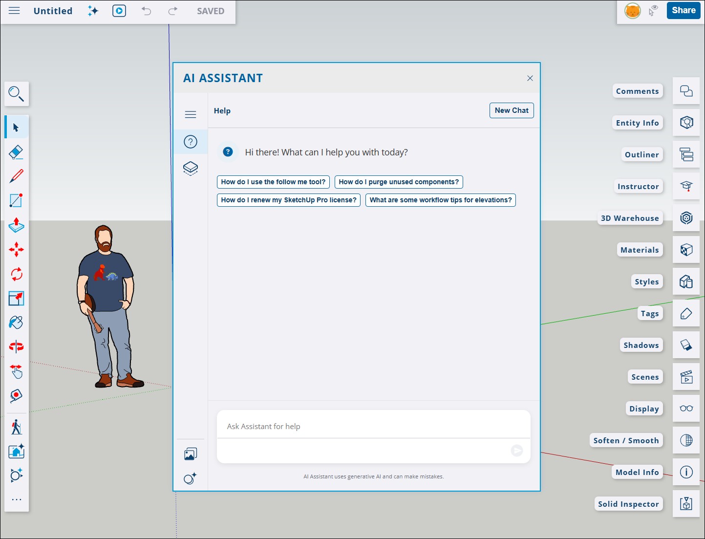Close the AI Assistant dialog
The width and height of the screenshot is (705, 539).
click(x=530, y=78)
